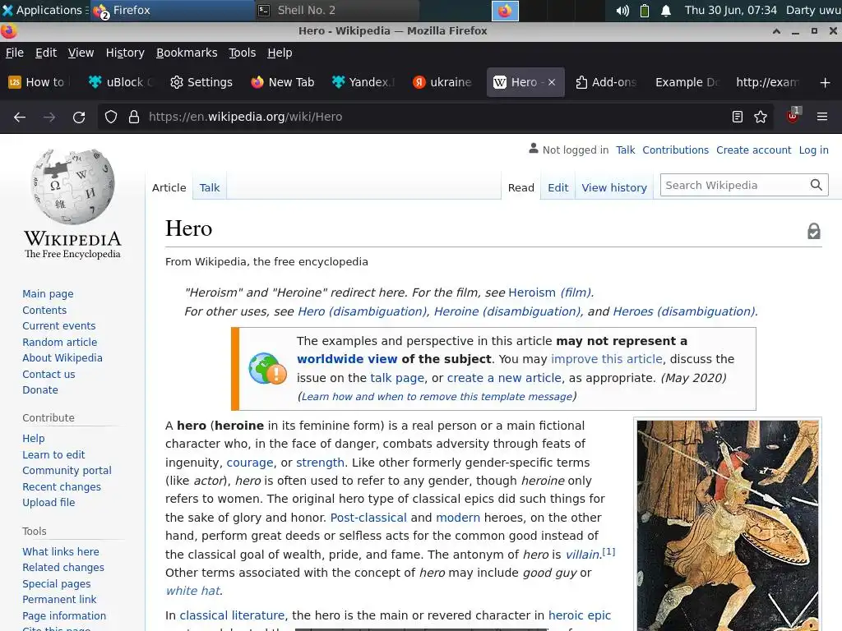Image resolution: width=842 pixels, height=631 pixels.
Task: Switch to the ukraine tab
Action: (x=443, y=83)
